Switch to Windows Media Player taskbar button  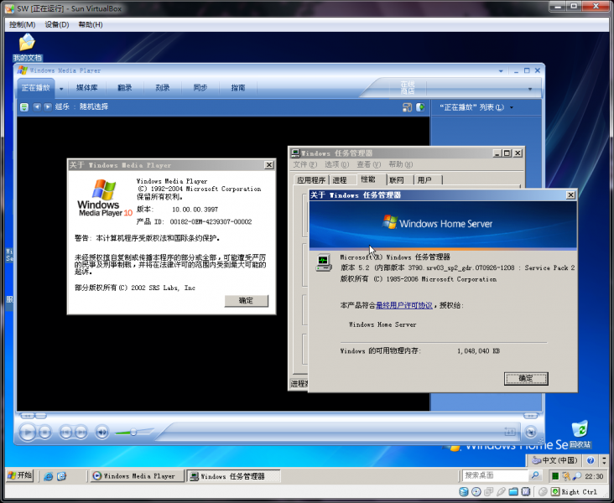tap(138, 476)
